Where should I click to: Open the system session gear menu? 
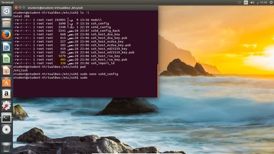click(271, 3)
